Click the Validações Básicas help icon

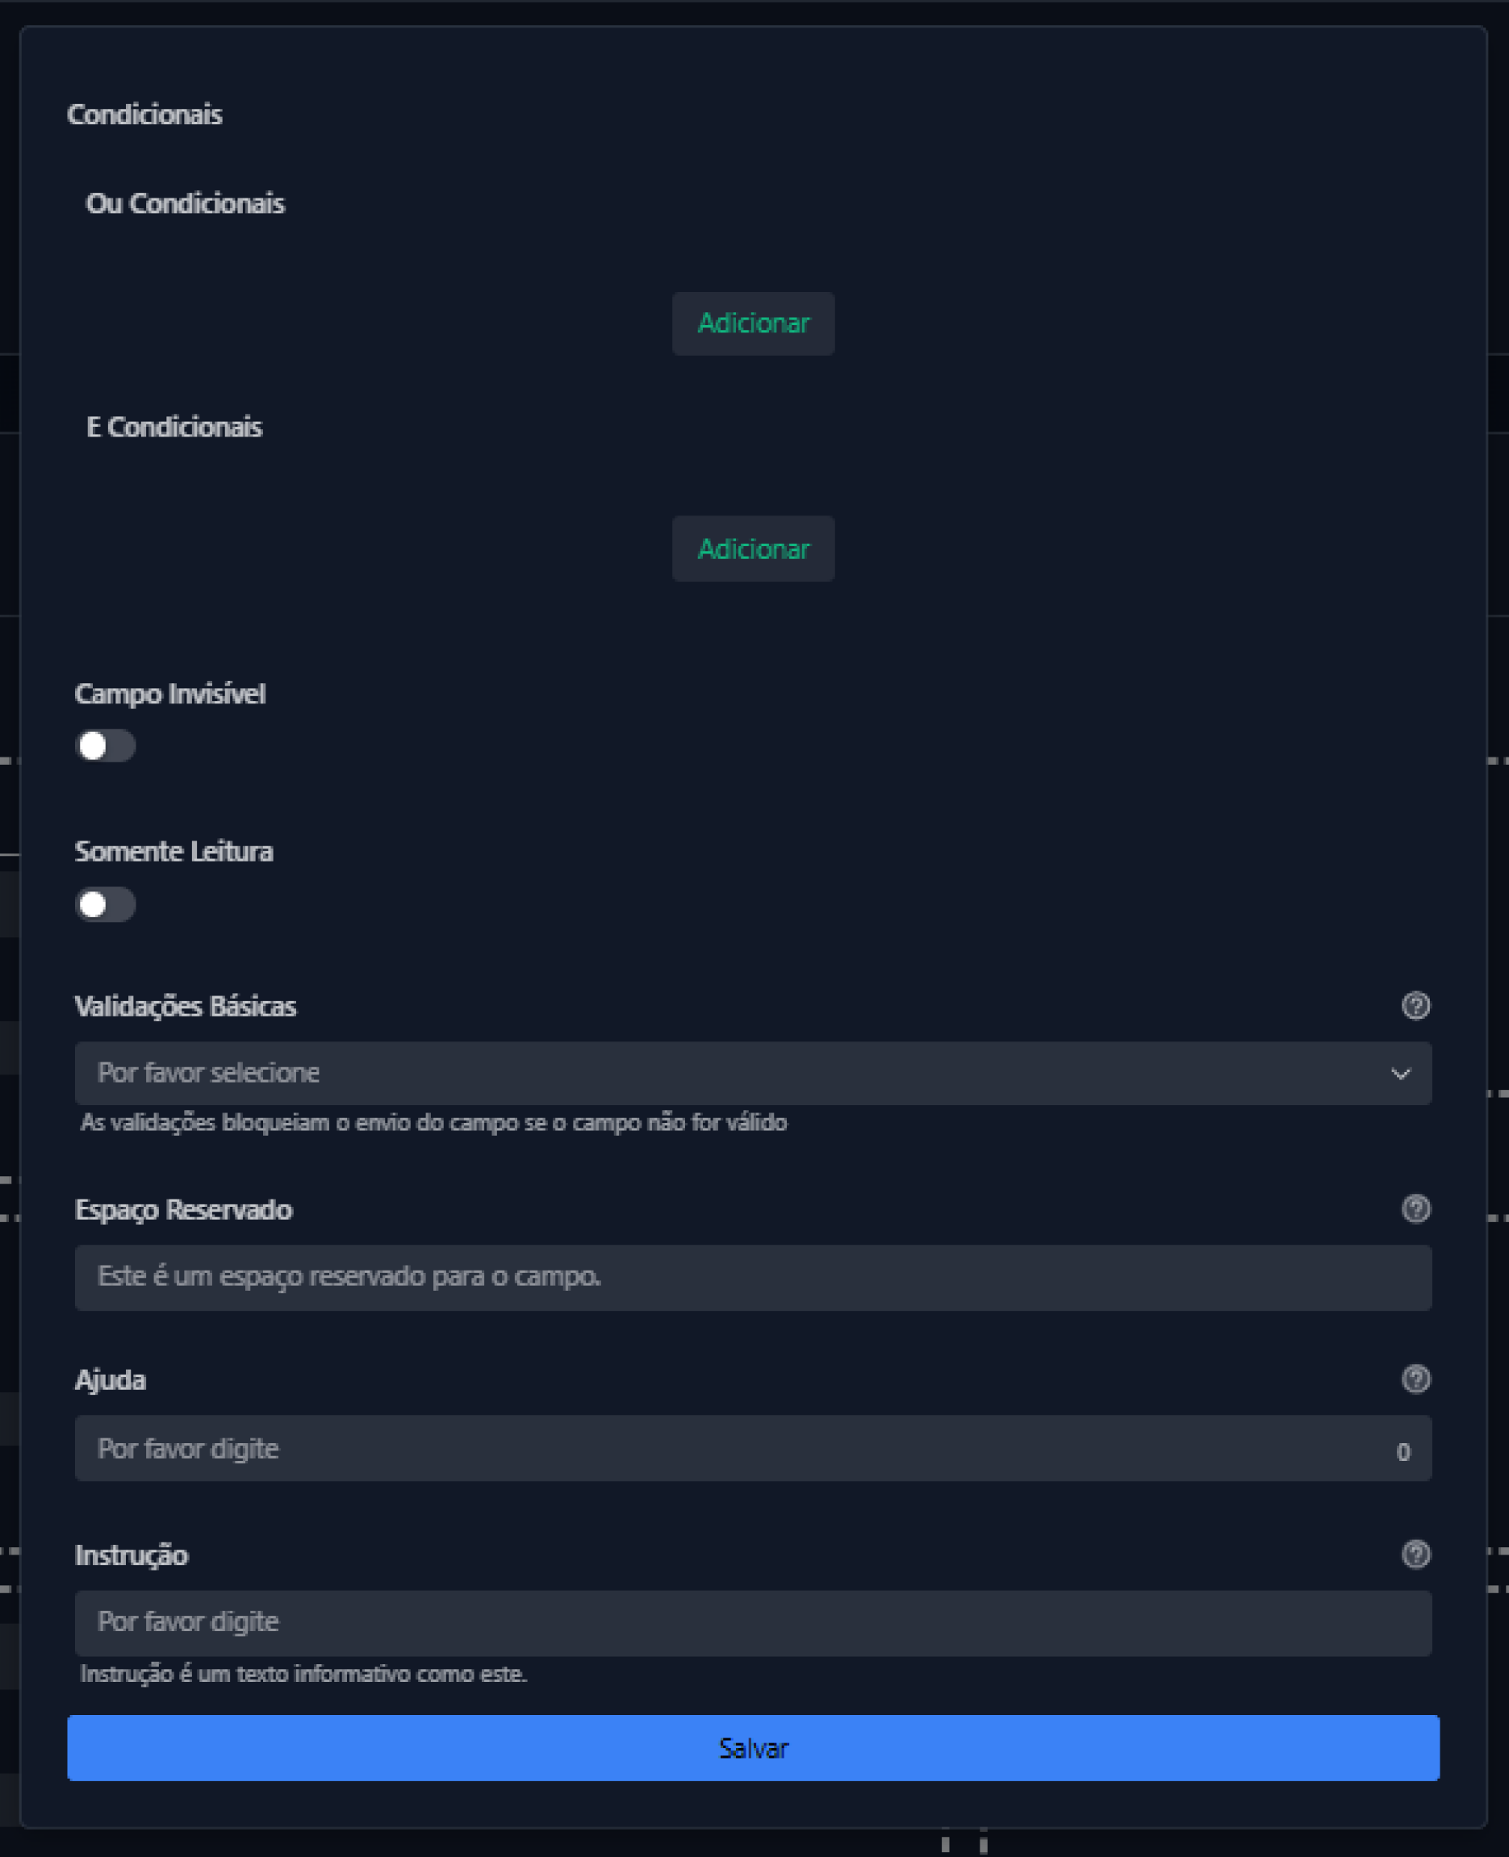pyautogui.click(x=1415, y=1005)
